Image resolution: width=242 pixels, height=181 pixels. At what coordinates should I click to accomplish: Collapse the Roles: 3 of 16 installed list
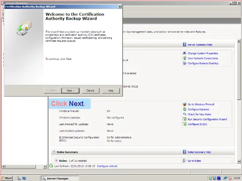56,161
